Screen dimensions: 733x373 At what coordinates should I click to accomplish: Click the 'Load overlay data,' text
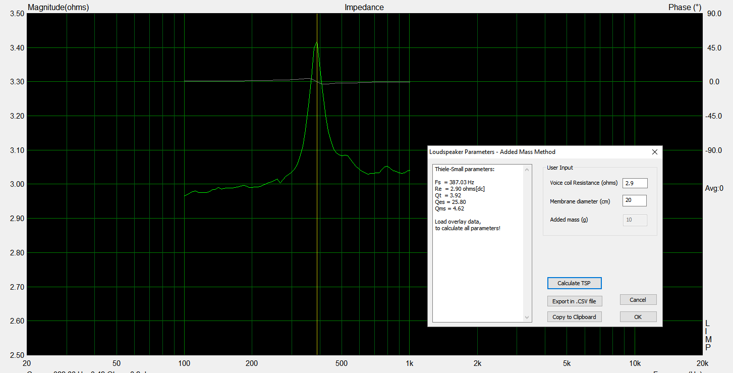click(458, 222)
